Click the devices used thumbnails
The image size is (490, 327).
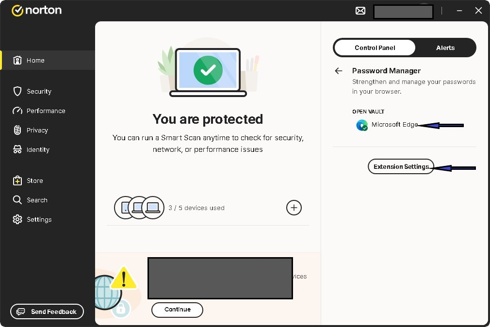tap(139, 208)
